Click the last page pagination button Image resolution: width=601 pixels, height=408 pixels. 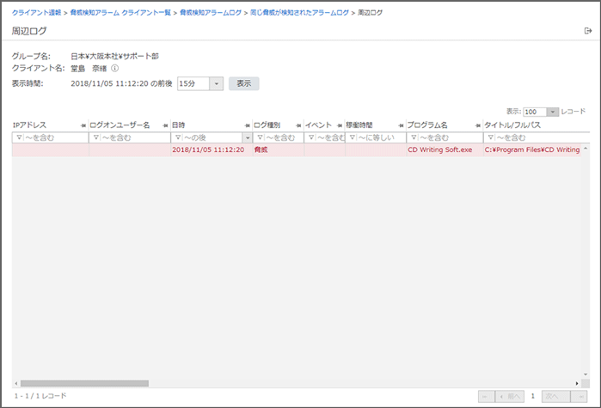click(x=580, y=397)
